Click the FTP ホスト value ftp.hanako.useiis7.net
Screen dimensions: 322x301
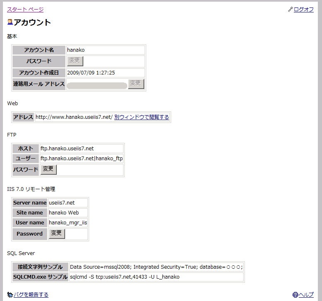pos(67,148)
